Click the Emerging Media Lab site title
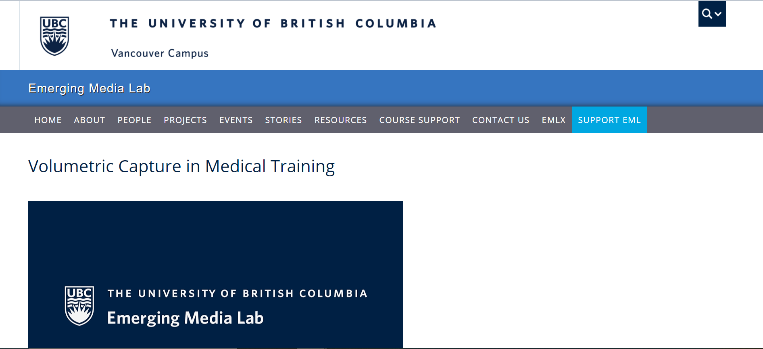 click(89, 88)
